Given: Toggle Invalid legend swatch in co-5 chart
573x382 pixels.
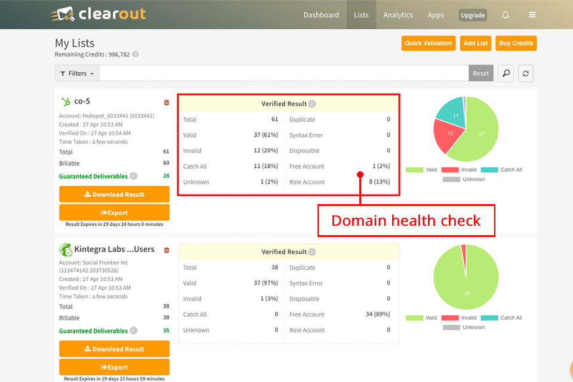Looking at the screenshot, I should pyautogui.click(x=450, y=170).
